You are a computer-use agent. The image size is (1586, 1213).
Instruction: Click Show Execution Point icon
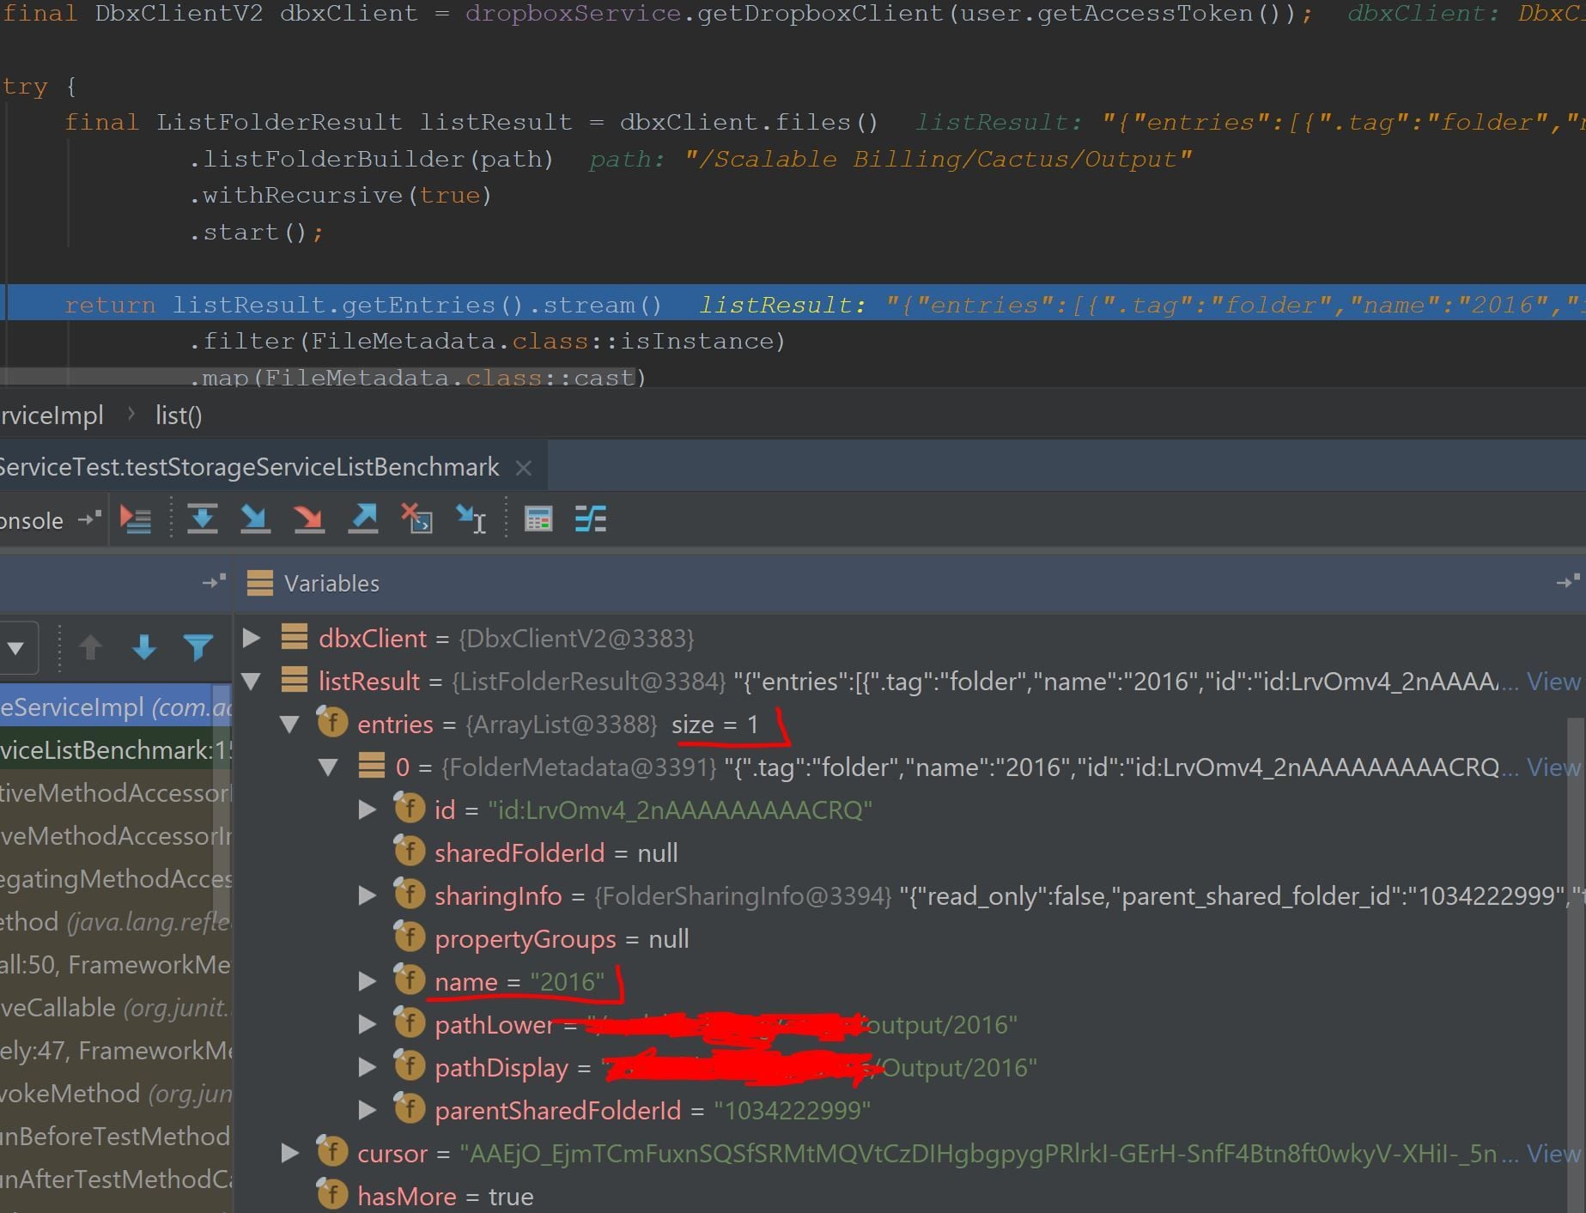pos(136,519)
